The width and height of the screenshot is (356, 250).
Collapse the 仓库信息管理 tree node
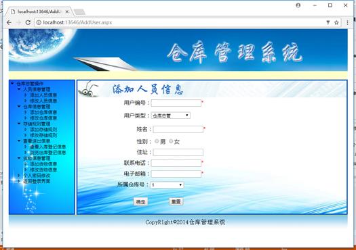click(x=19, y=106)
